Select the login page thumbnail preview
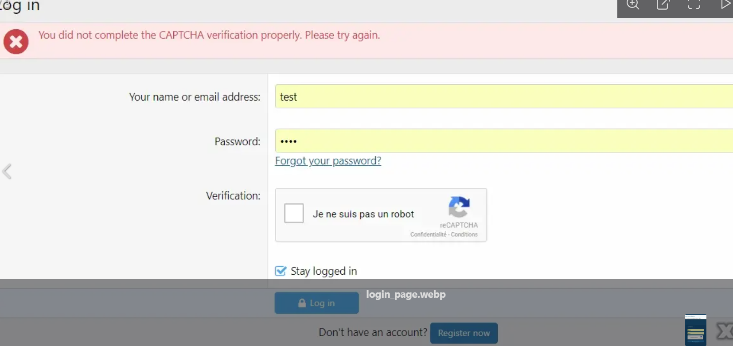Viewport: 733px width, 350px height. tap(695, 330)
